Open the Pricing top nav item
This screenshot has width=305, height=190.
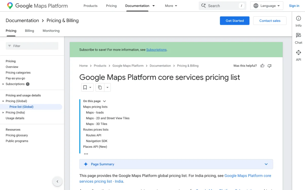click(111, 6)
